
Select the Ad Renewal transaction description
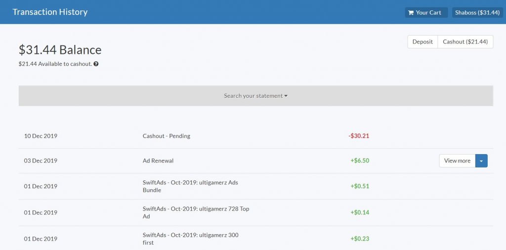tap(158, 161)
